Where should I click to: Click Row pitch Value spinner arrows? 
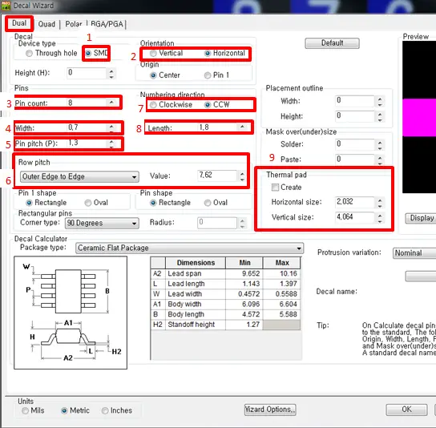click(242, 176)
